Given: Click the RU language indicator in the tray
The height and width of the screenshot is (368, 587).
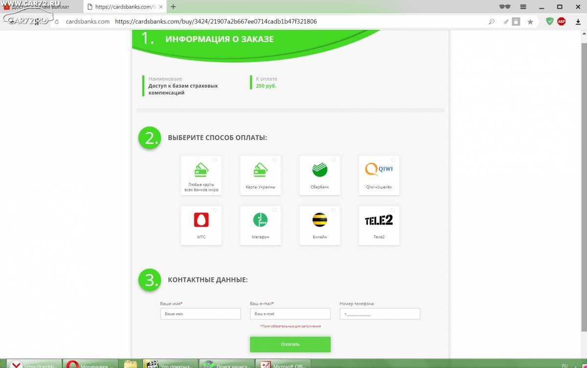Looking at the screenshot, I should tap(564, 365).
